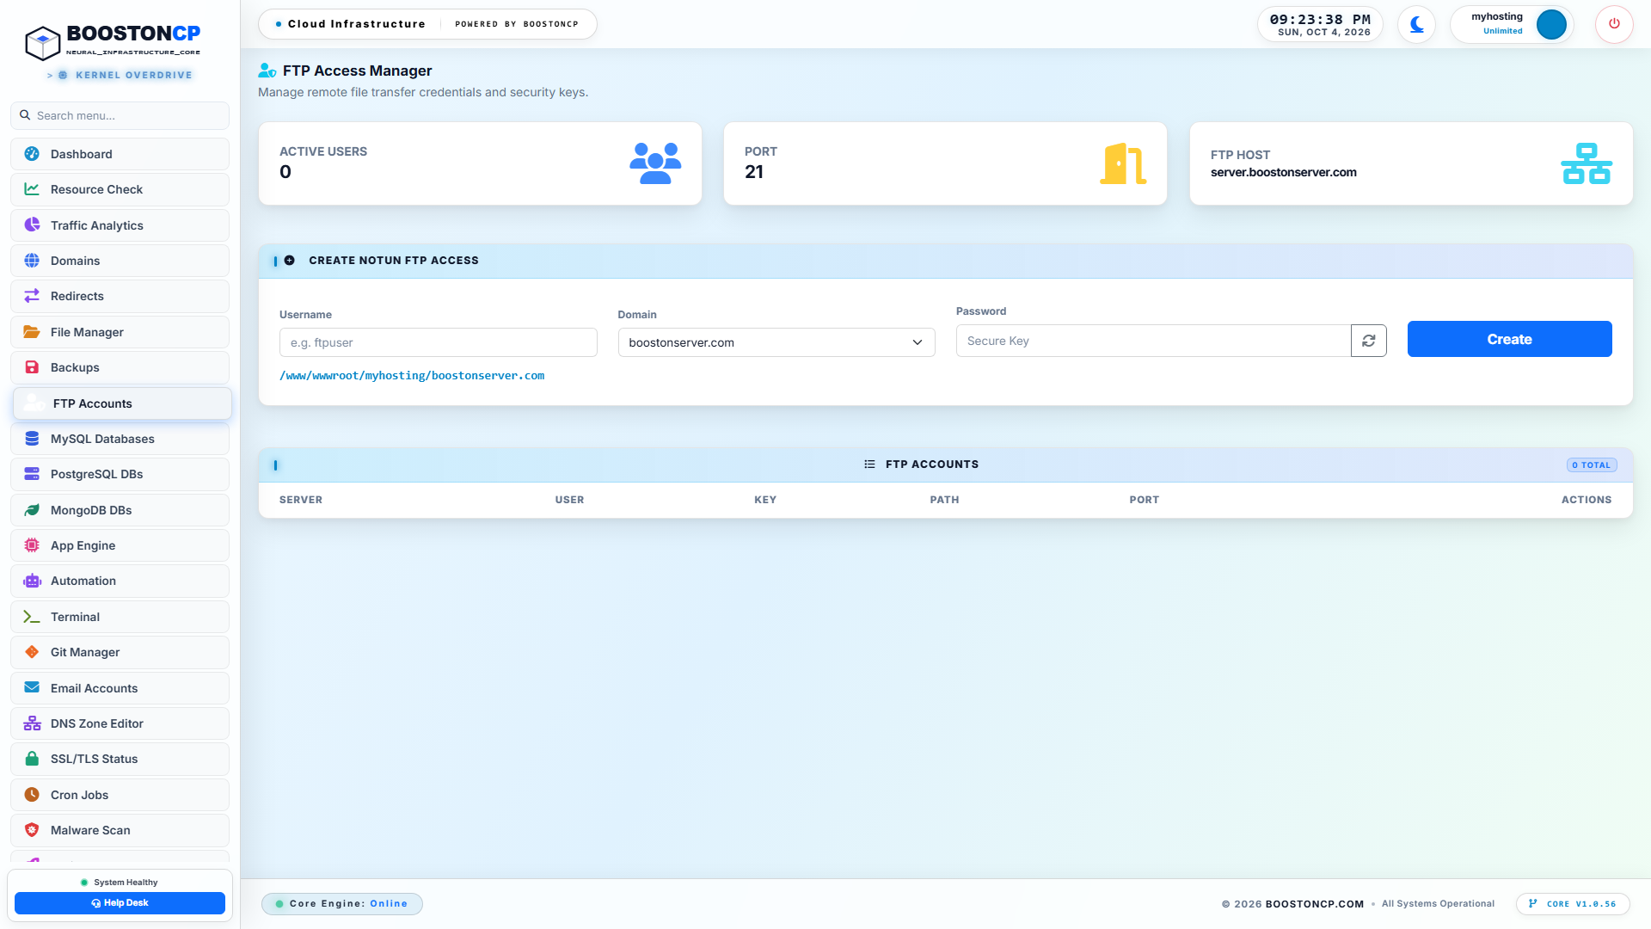Open FTP Accounts menu item
This screenshot has width=1651, height=929.
click(x=122, y=403)
